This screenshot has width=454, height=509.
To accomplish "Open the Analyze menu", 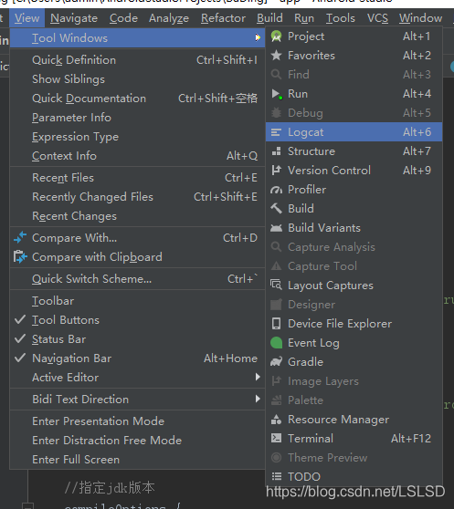I will tap(169, 18).
